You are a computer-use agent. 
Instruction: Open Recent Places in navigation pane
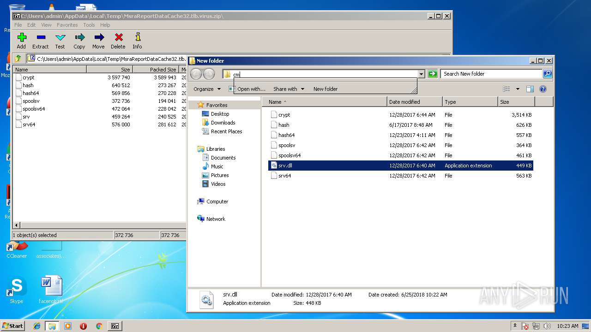pos(227,131)
